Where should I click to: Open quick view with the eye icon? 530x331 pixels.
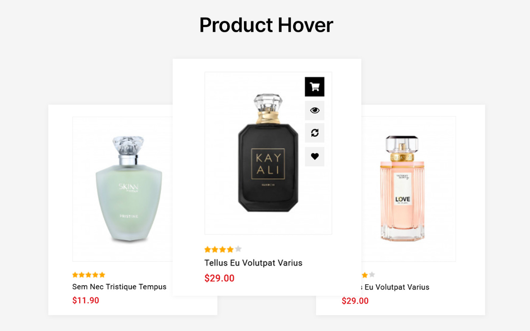[x=314, y=110]
